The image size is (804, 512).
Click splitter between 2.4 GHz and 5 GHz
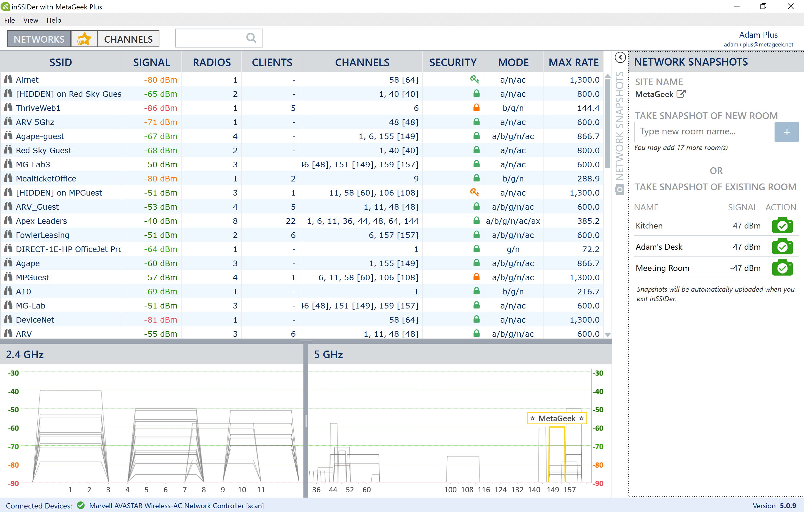coord(305,420)
